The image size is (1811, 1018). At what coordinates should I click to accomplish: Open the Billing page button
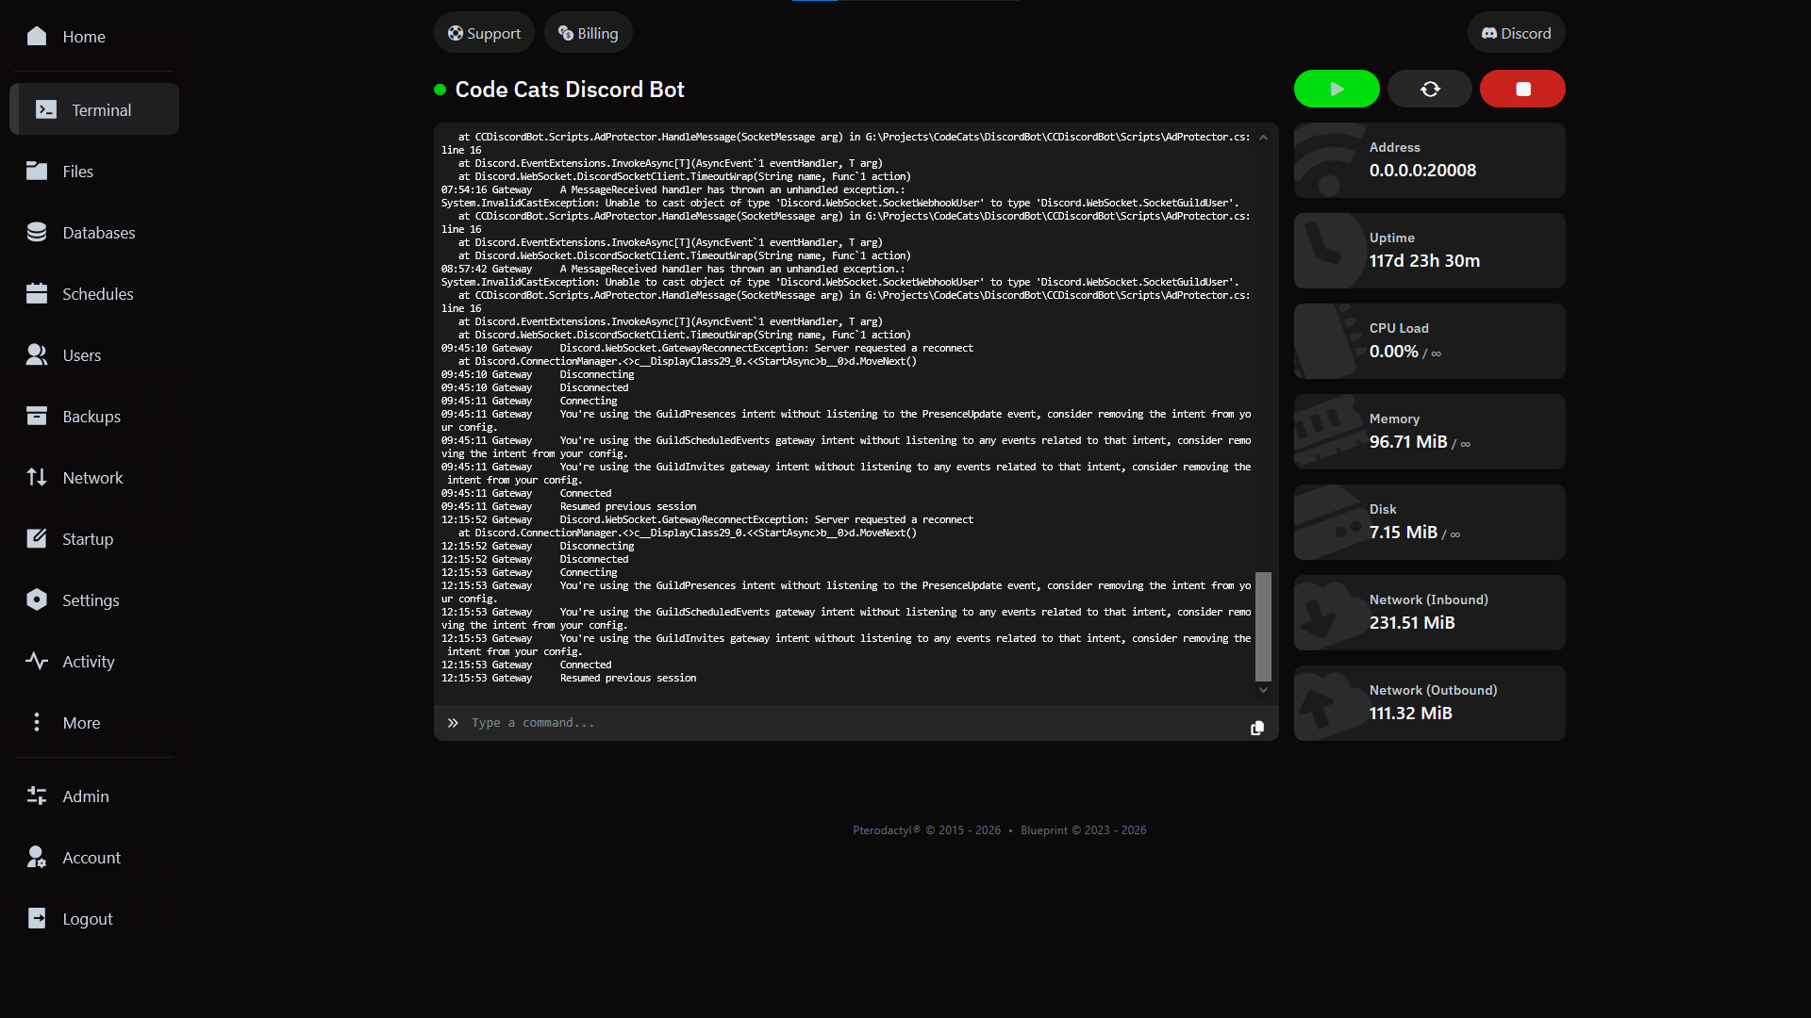[x=588, y=33]
